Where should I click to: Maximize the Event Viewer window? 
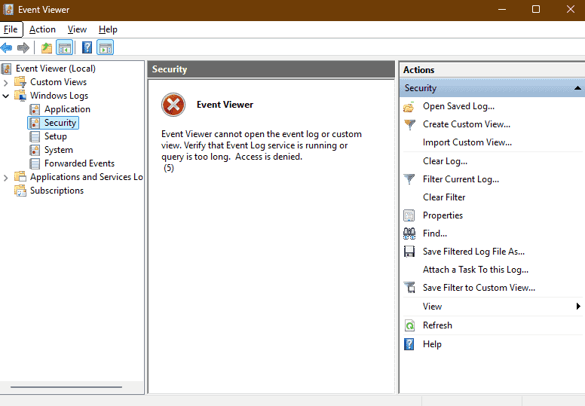536,9
